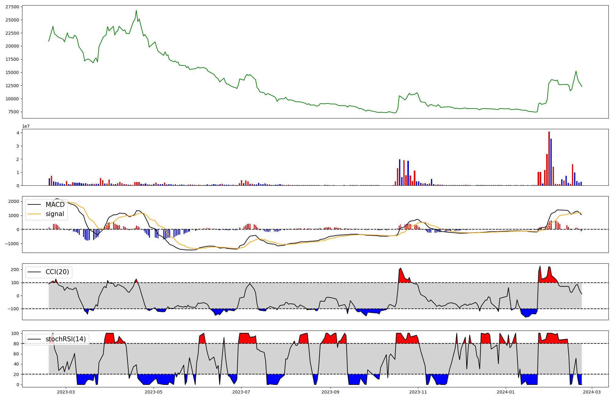
Task: Click the 2023-09 x-axis date label
Action: coord(331,392)
